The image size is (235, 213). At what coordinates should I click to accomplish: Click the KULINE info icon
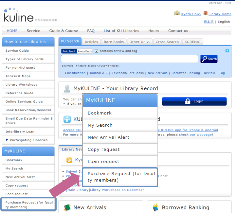tap(67, 119)
